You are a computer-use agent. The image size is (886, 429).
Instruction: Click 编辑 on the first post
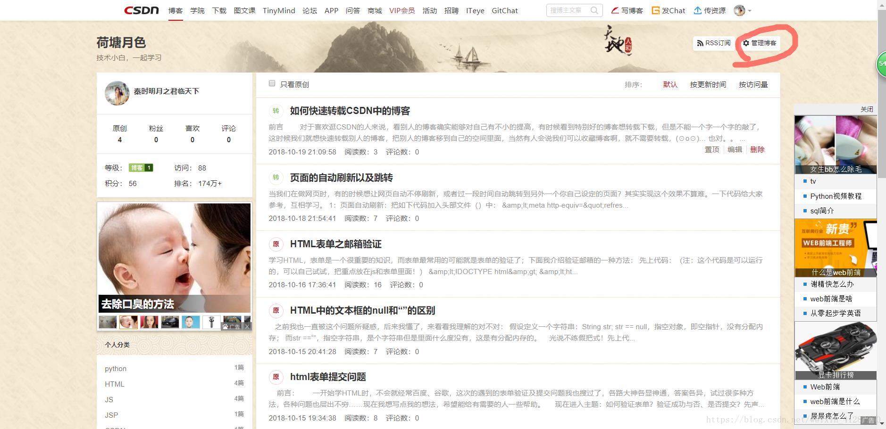(735, 149)
